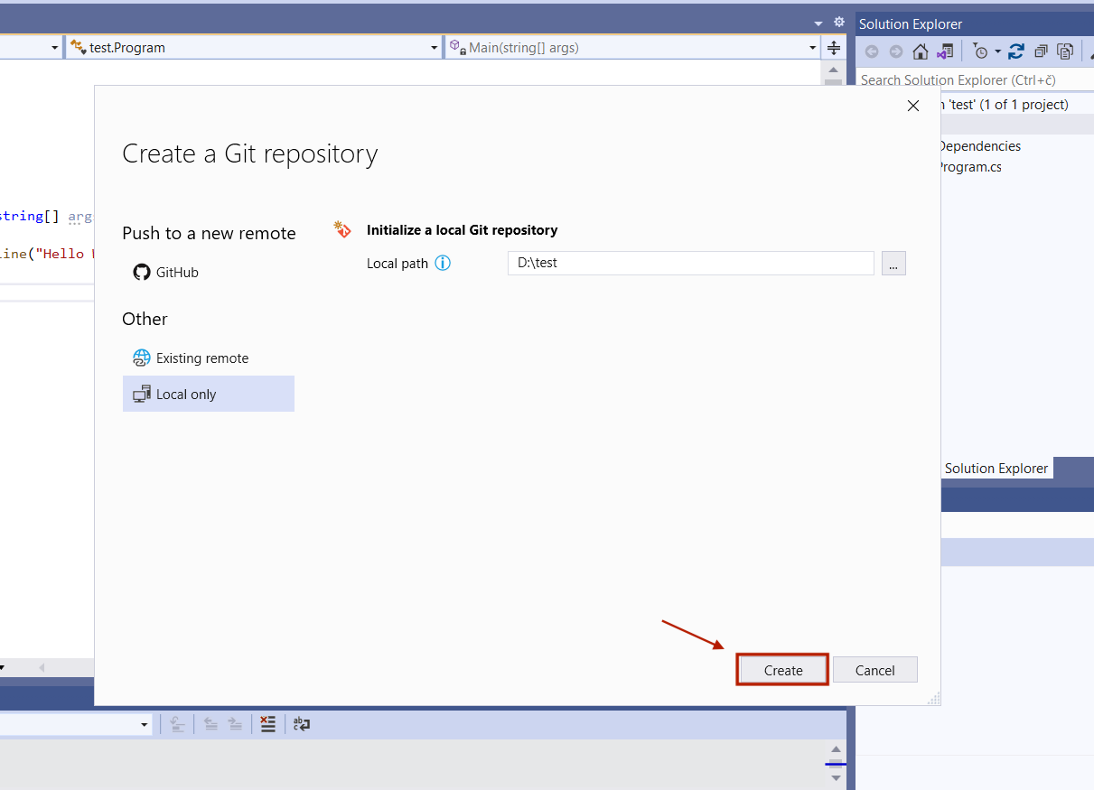Clear all output with the toolbar icon

pos(267,723)
